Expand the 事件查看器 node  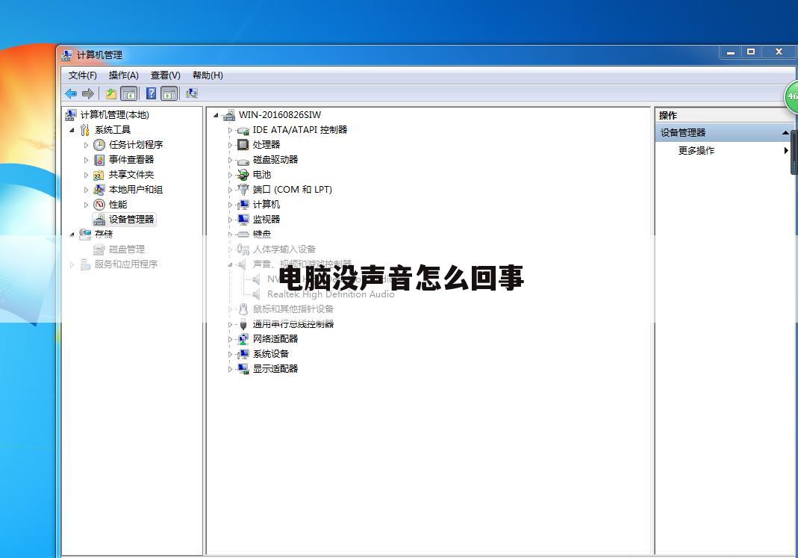pyautogui.click(x=86, y=160)
